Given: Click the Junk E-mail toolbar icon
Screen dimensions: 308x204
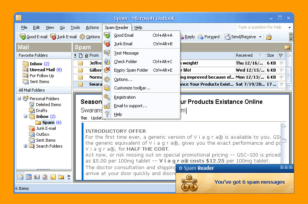Looking at the screenshot, I should pyautogui.click(x=63, y=37).
